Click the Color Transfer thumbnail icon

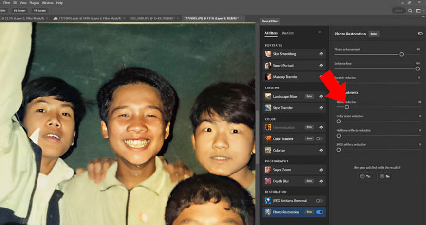coord(268,138)
